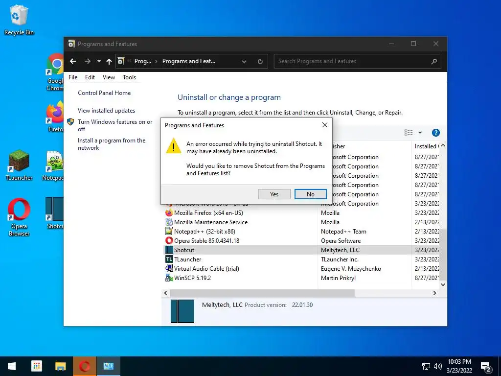Click the Prog... breadcrumb in address bar
This screenshot has width=501, height=376.
(142, 61)
